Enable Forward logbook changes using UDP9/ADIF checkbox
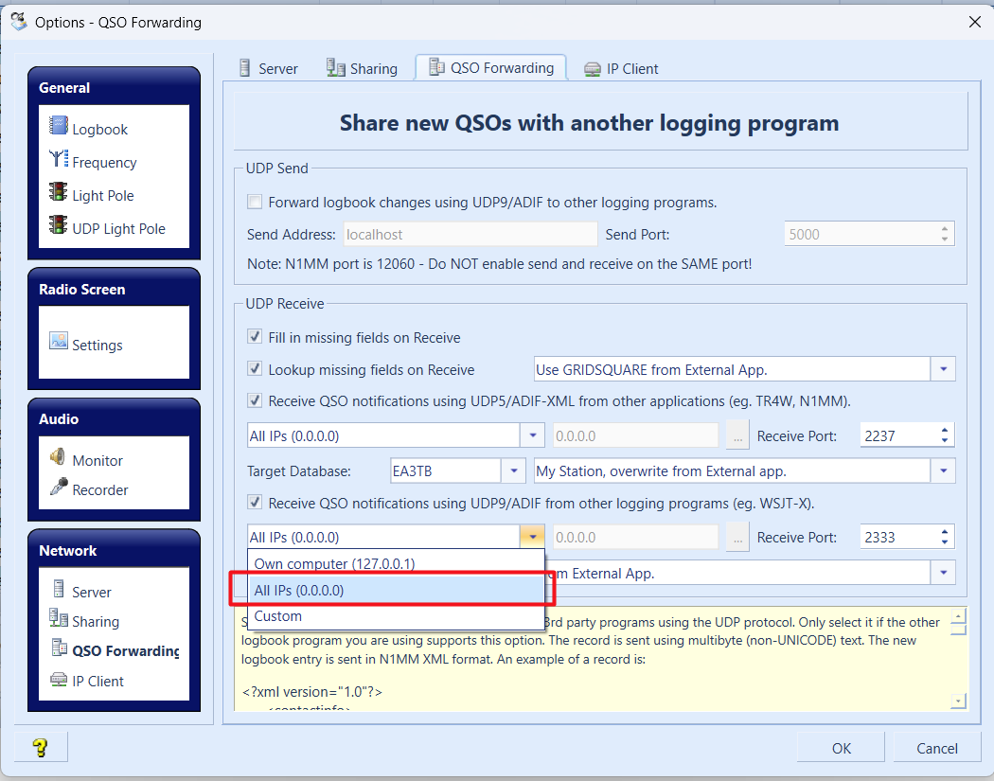994x781 pixels. pyautogui.click(x=255, y=202)
